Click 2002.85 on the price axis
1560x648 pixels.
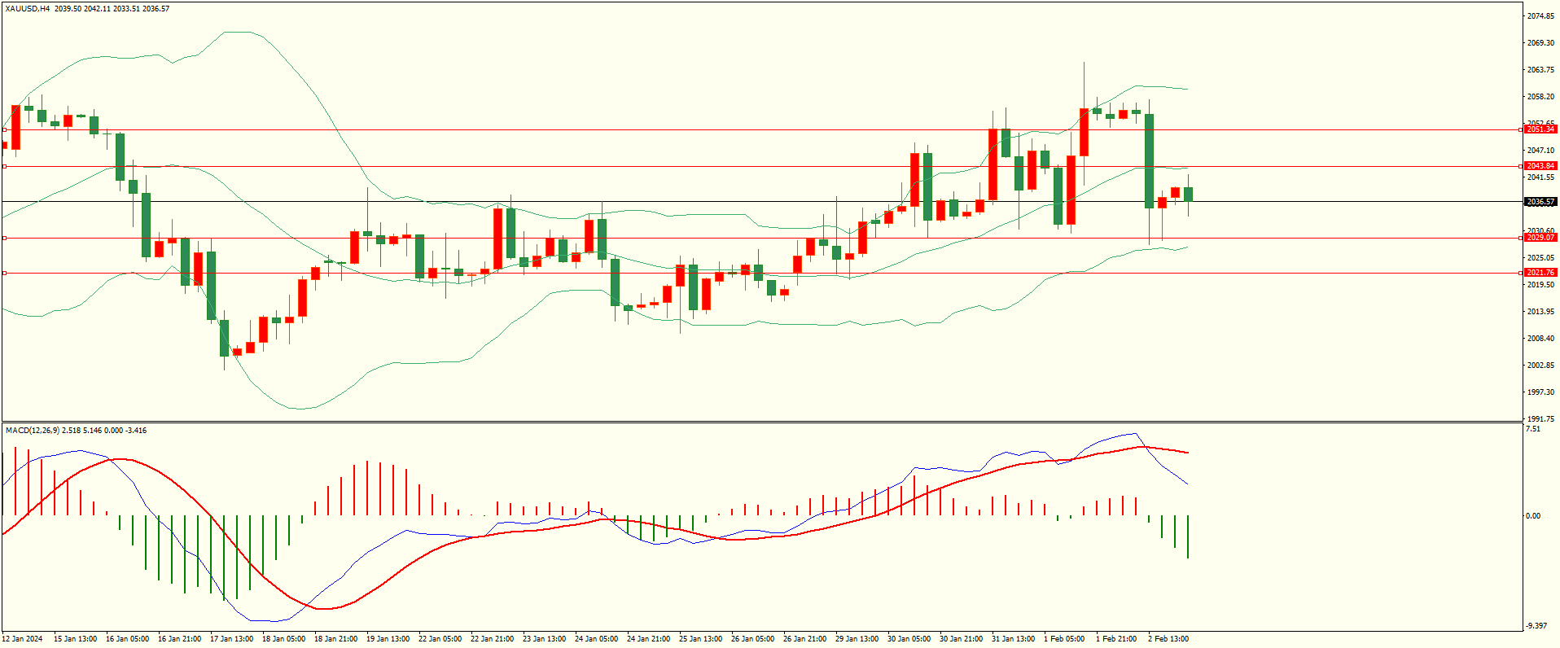coord(1540,366)
